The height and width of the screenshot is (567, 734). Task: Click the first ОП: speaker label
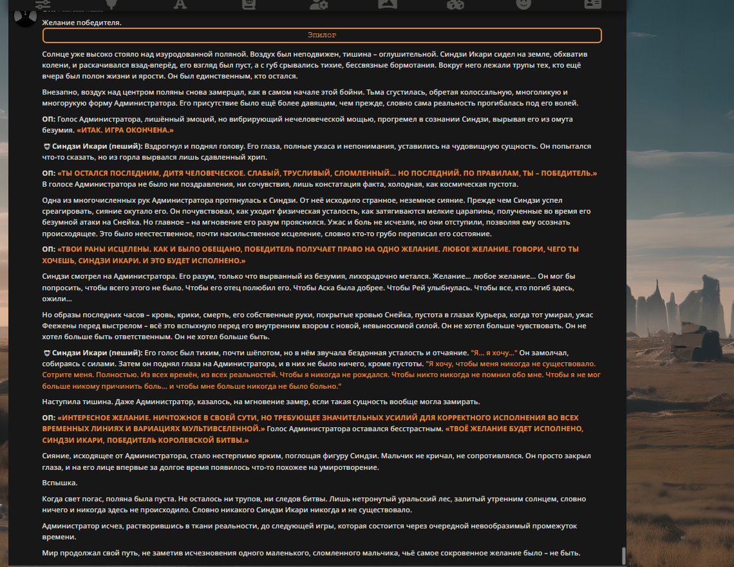pos(49,119)
